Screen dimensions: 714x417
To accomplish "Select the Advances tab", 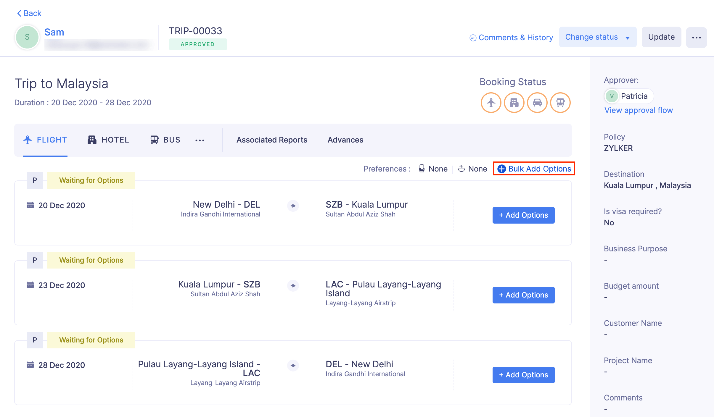I will [x=345, y=140].
